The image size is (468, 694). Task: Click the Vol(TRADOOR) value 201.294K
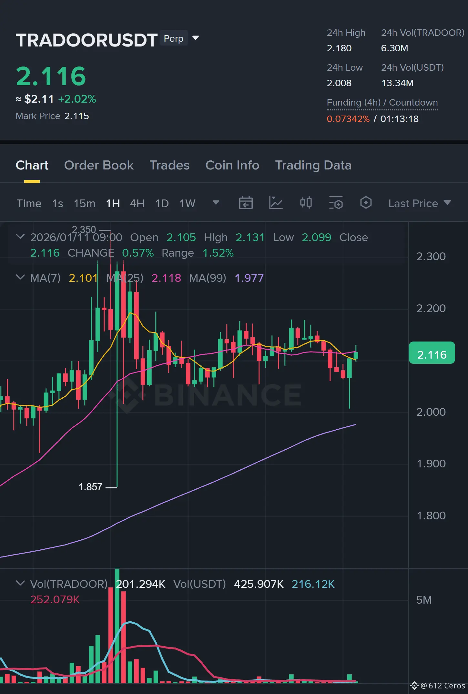pyautogui.click(x=141, y=584)
